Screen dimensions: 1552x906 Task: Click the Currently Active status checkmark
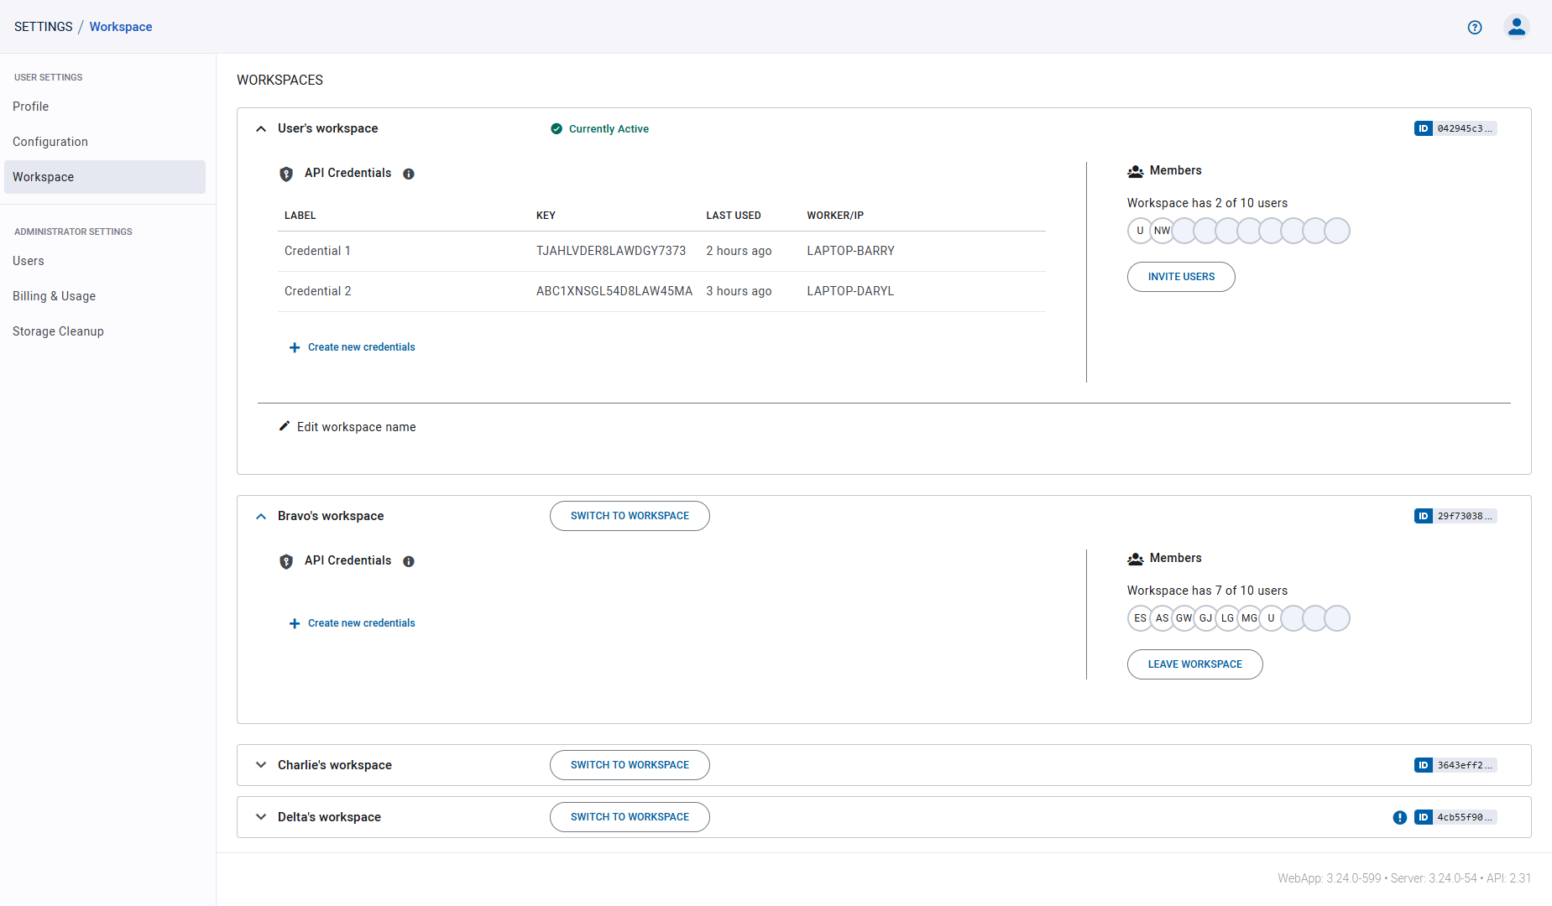(x=557, y=128)
